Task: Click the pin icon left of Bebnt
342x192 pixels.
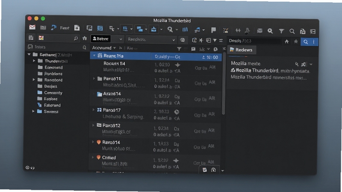Action: tap(85, 38)
